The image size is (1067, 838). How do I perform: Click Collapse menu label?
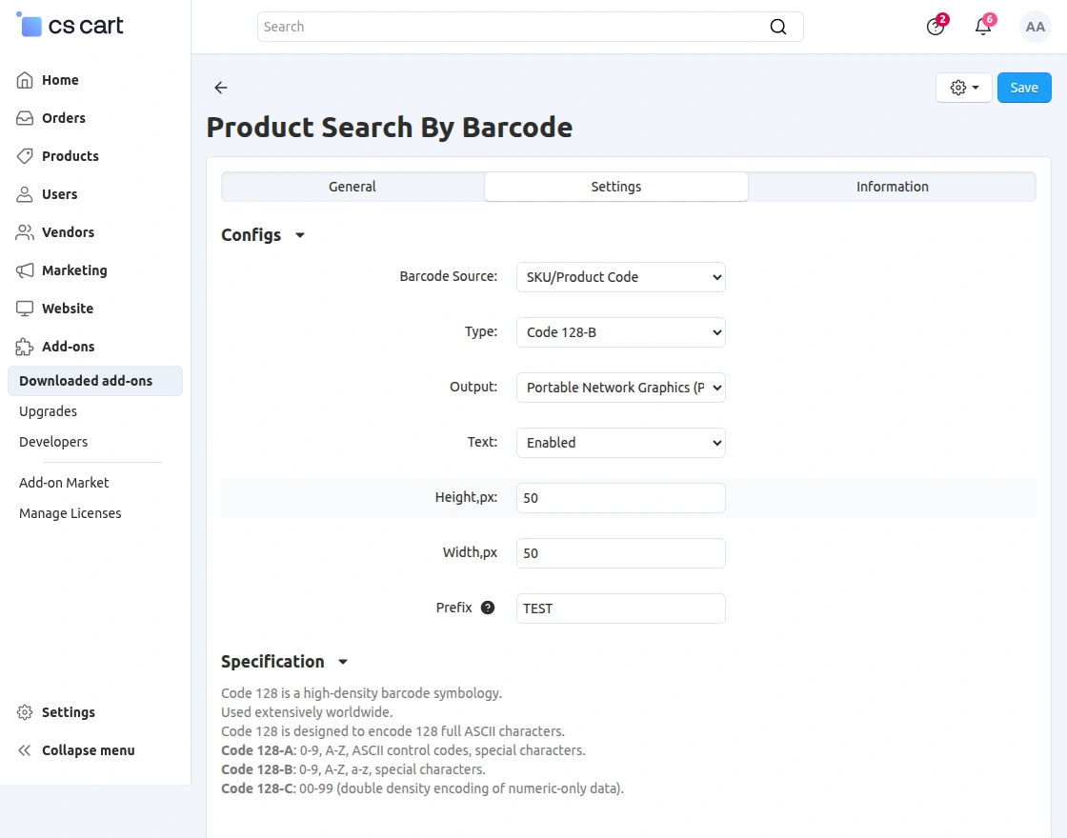(89, 750)
